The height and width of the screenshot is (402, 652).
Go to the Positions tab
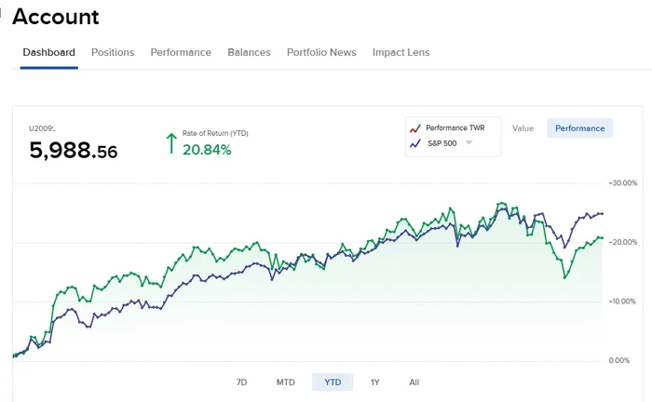[x=113, y=52]
